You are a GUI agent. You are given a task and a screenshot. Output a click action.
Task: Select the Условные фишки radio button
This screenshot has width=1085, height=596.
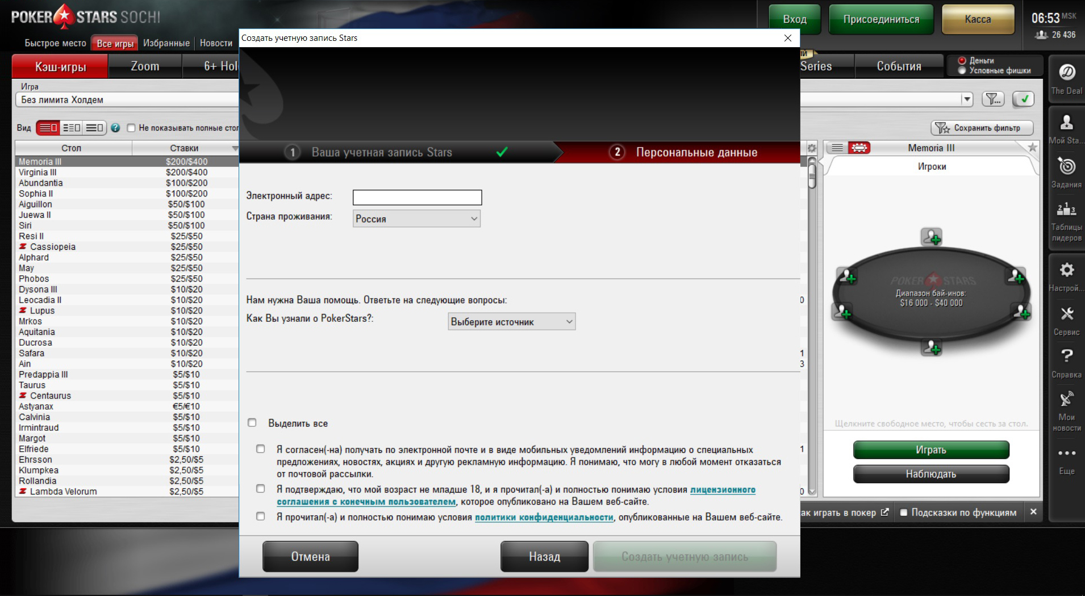pyautogui.click(x=962, y=70)
